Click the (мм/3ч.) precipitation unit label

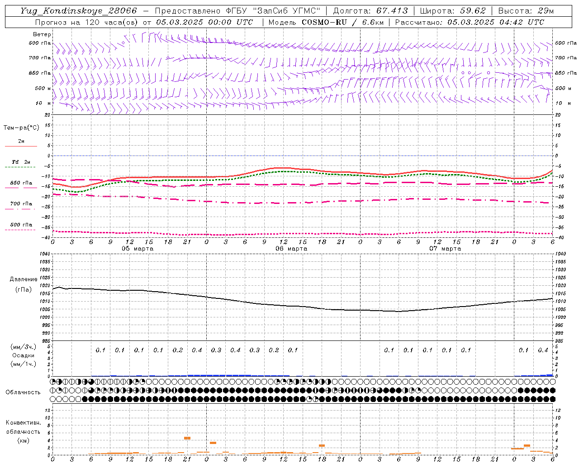(24, 347)
